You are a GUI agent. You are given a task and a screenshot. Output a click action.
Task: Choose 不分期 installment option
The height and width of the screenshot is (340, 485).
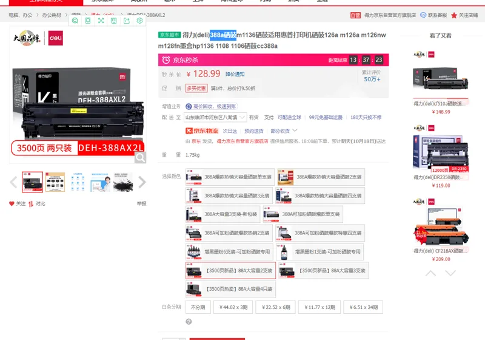pyautogui.click(x=198, y=307)
